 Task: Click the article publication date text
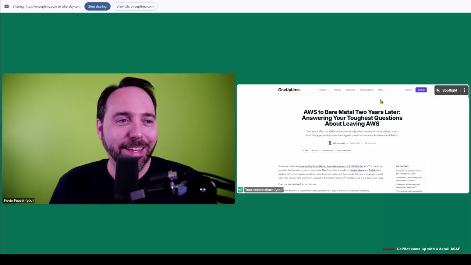coord(355,143)
